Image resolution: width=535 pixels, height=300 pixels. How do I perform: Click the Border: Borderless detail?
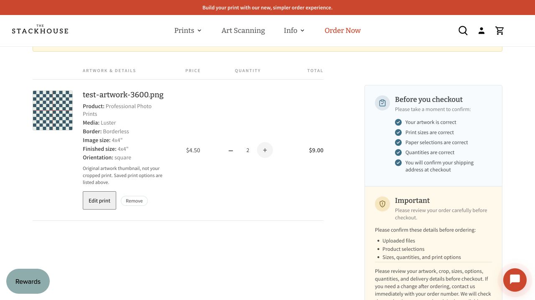point(106,131)
